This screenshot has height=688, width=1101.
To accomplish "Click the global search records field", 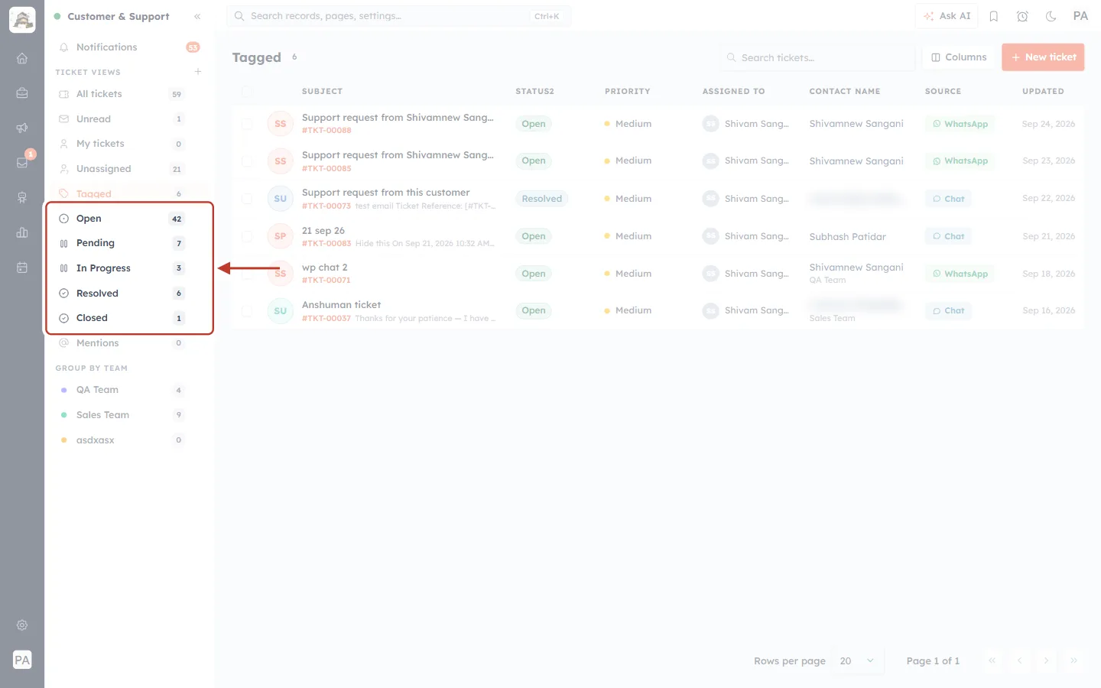I will 398,16.
